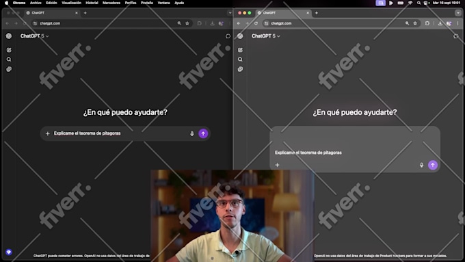Open new chat in left window sidebar
Screen dimensions: 465x262
click(9, 50)
